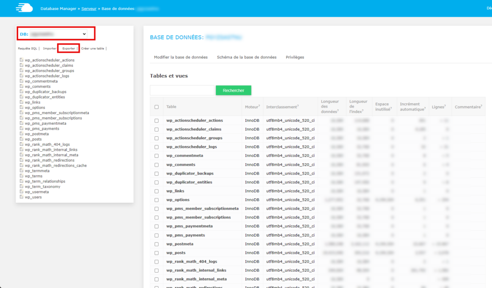Click the table icon beside wp_pms_member_subscriptions in sidebar
This screenshot has width=492, height=288.
coord(21,118)
